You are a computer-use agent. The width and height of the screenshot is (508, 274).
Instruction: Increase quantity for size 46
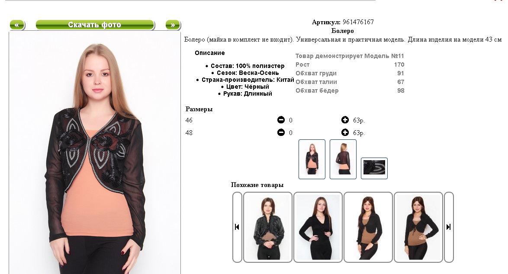coord(345,120)
